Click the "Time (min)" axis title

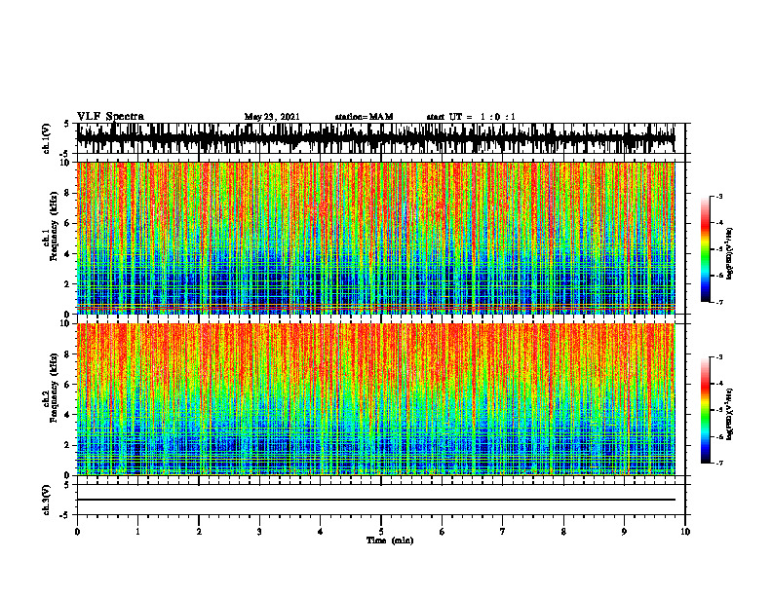(x=390, y=540)
